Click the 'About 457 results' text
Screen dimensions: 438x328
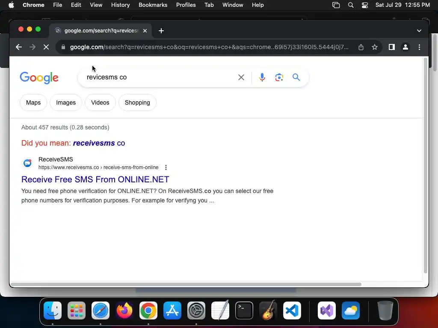pos(65,127)
